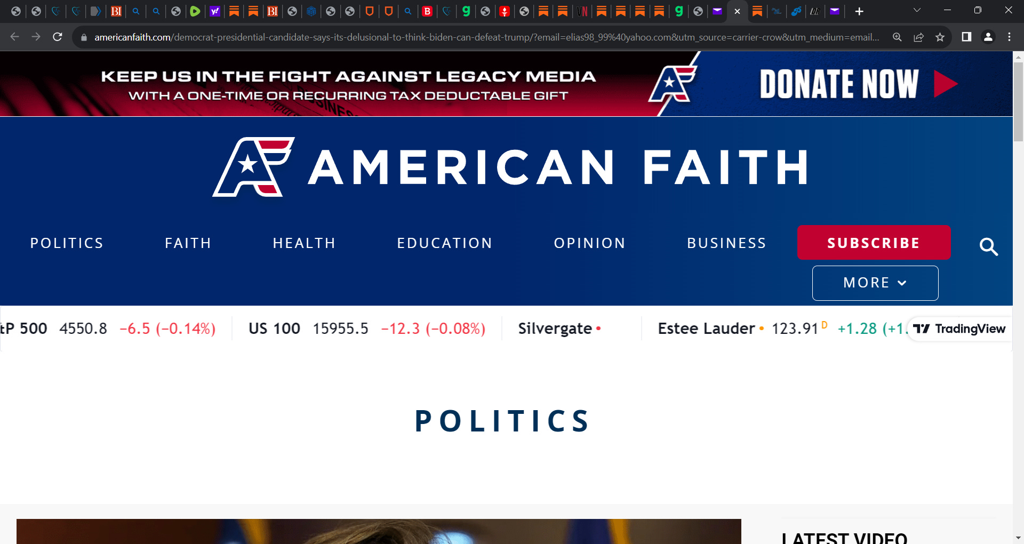This screenshot has width=1024, height=544.
Task: Go back to the previous page
Action: pyautogui.click(x=14, y=37)
